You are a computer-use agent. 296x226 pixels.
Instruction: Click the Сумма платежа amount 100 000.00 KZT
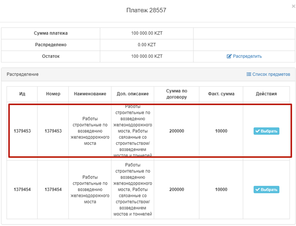(x=147, y=33)
